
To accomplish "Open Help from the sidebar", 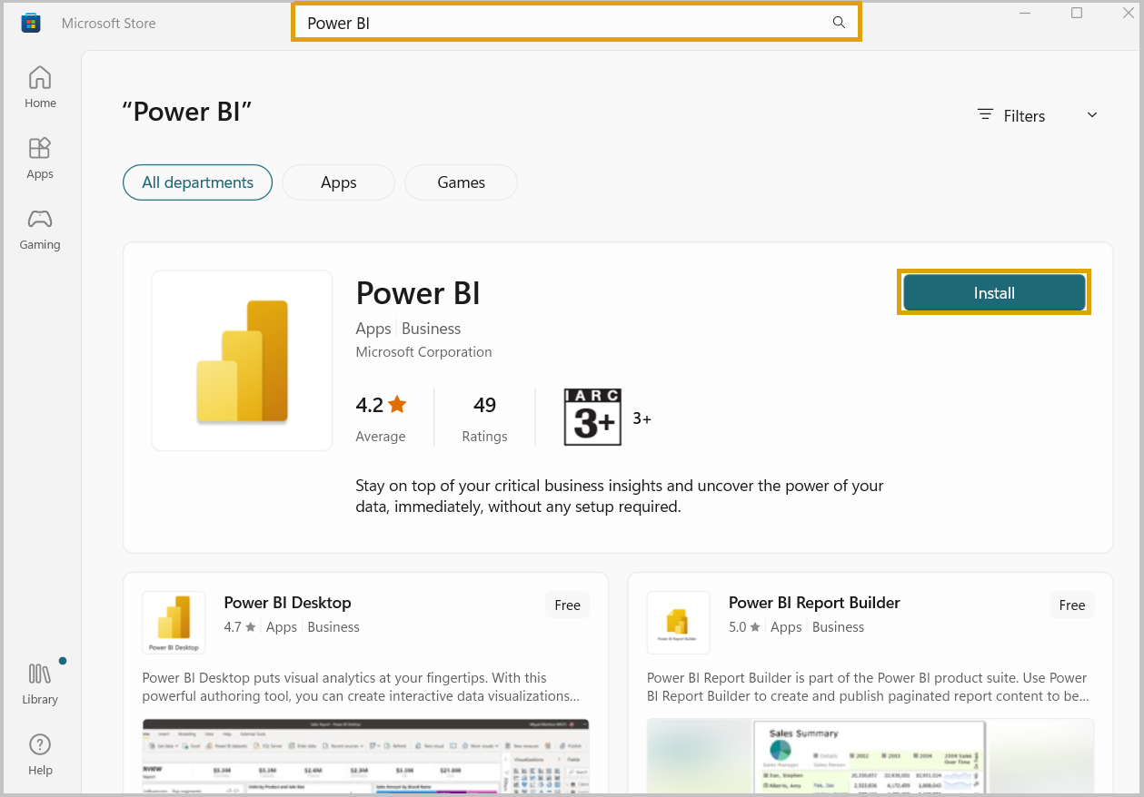I will coord(39,753).
